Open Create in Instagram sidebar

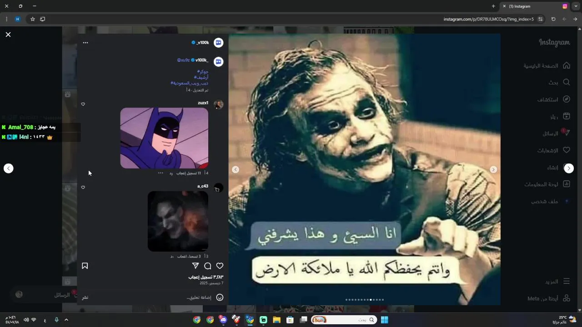(558, 167)
